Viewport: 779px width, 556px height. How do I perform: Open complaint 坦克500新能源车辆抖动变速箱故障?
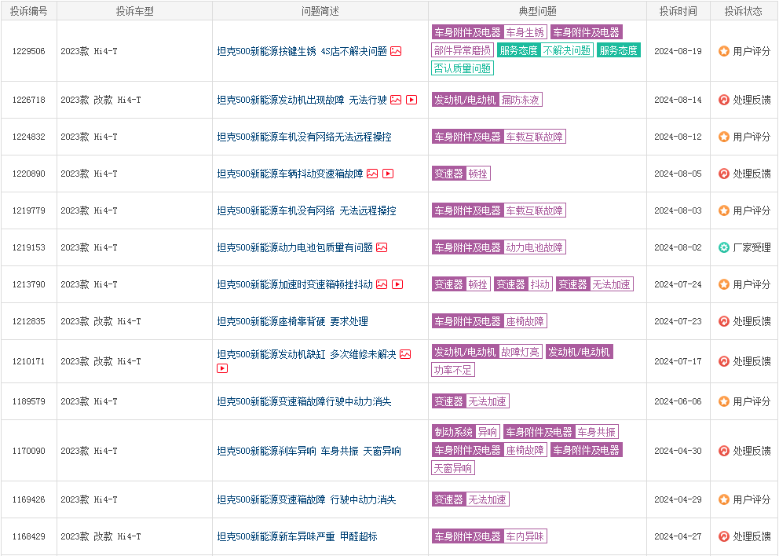[x=290, y=174]
